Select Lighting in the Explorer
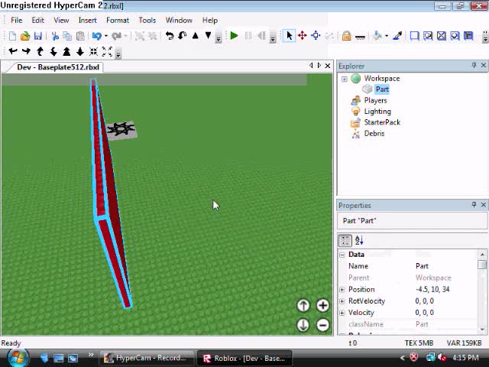Screen dimensions: 489x367 377,112
